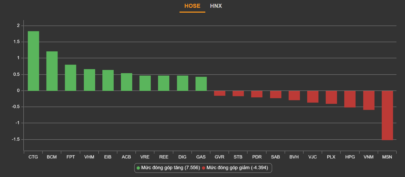Image resolution: width=405 pixels, height=177 pixels.
Task: Click the ACB bar
Action: click(126, 82)
